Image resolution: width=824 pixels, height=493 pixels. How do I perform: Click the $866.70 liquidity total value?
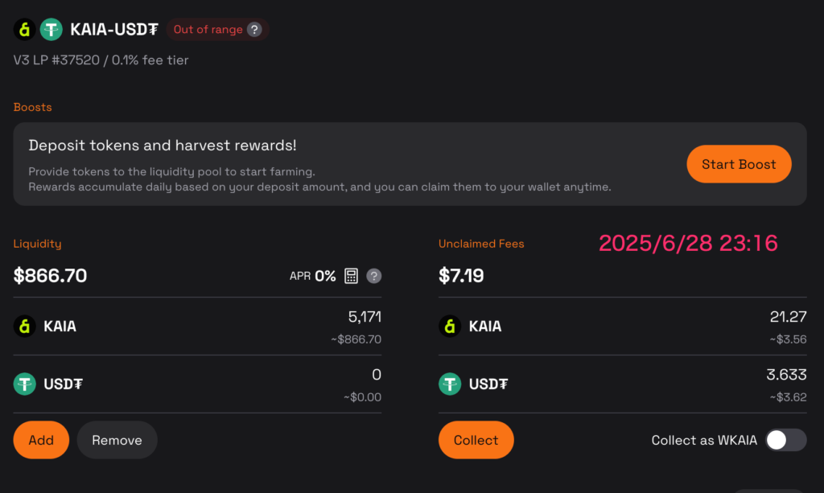pos(50,276)
